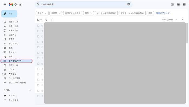Viewport: 189px width, 107px height.
Task: Tick the select-all checkbox above list
Action: 38,19
